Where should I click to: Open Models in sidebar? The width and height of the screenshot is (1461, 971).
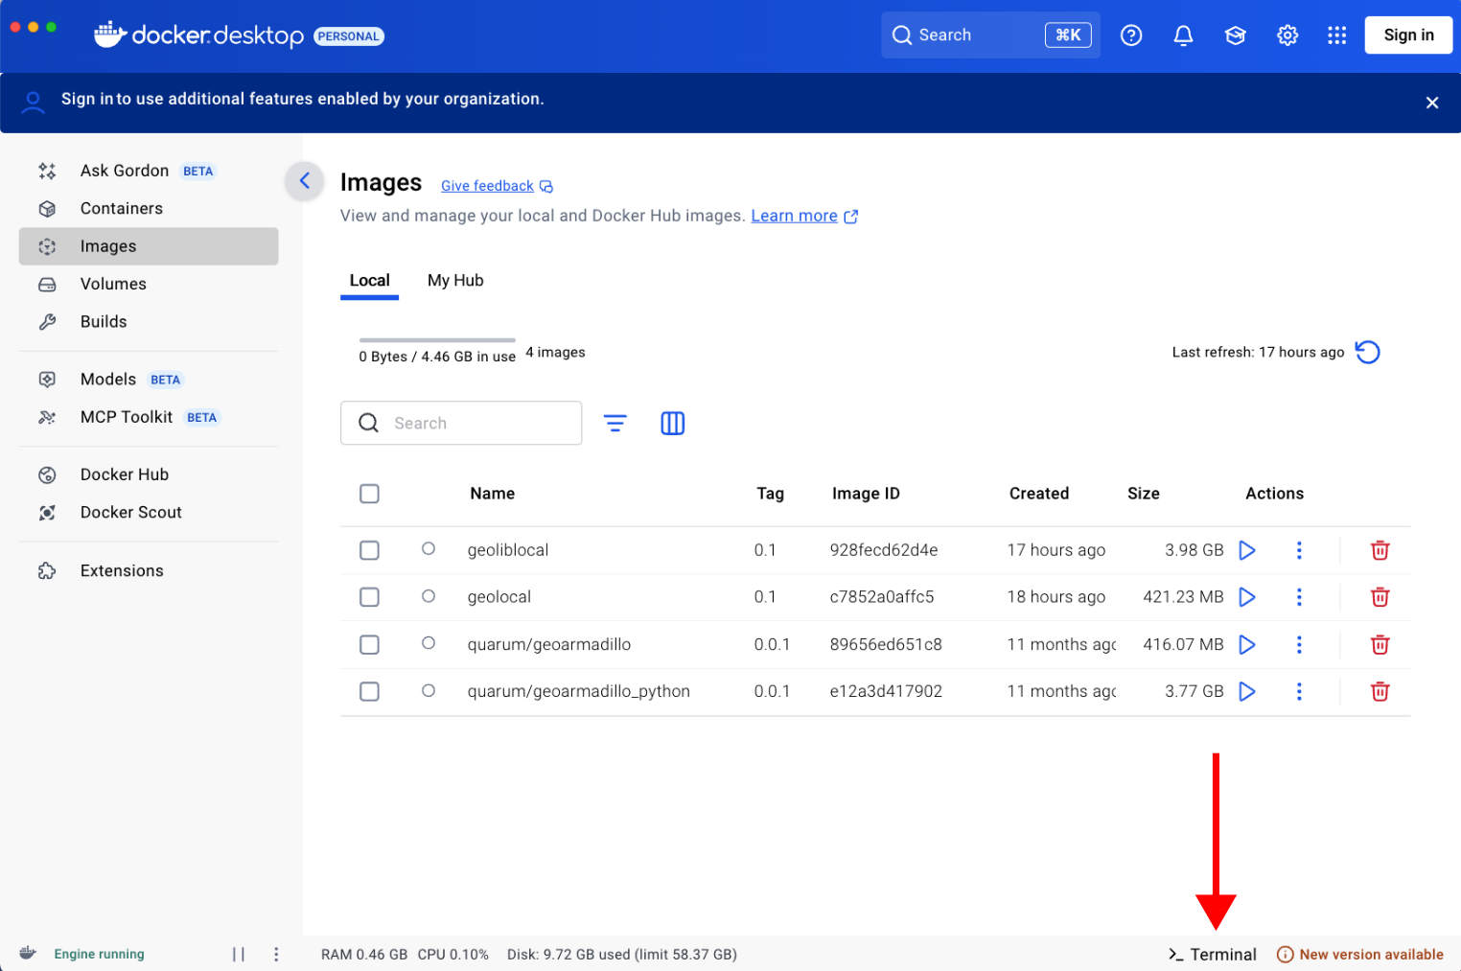149,380
